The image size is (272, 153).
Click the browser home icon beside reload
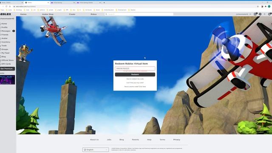pyautogui.click(x=10, y=6)
